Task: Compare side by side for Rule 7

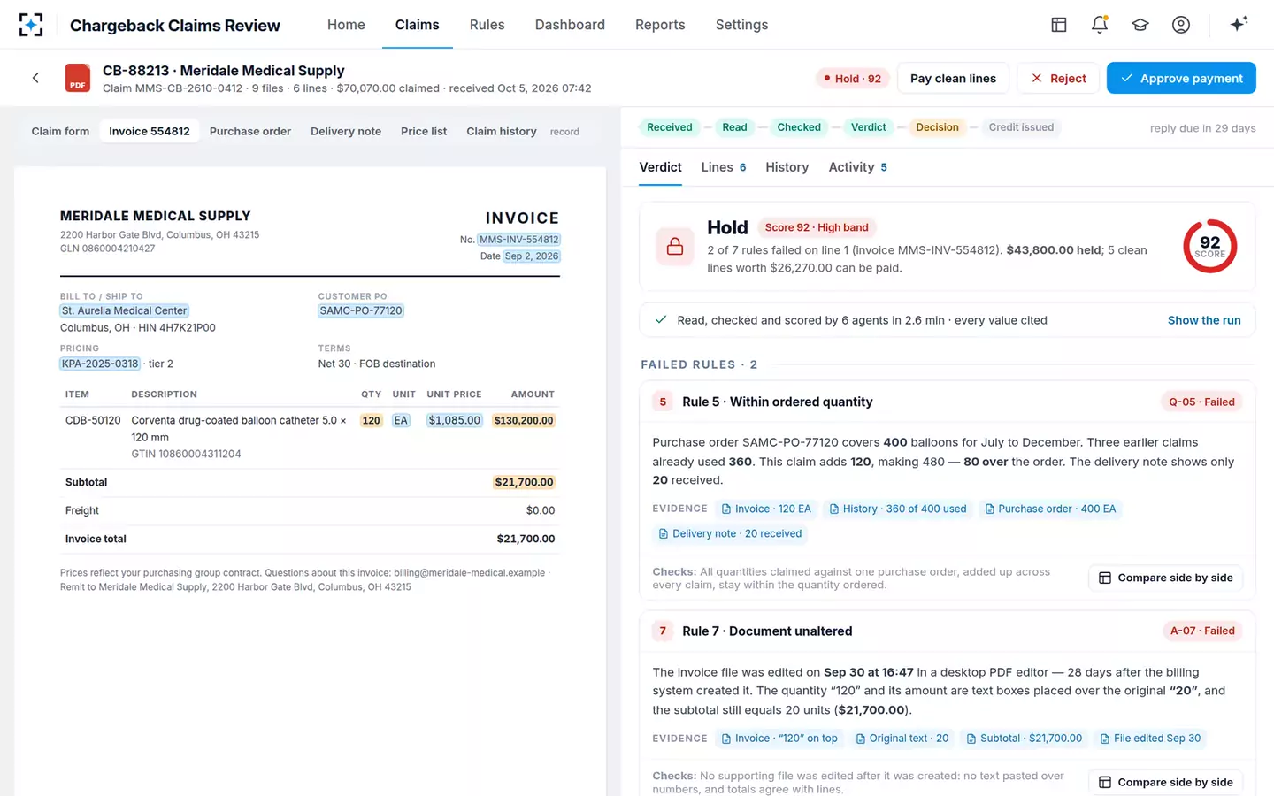Action: coord(1166,782)
